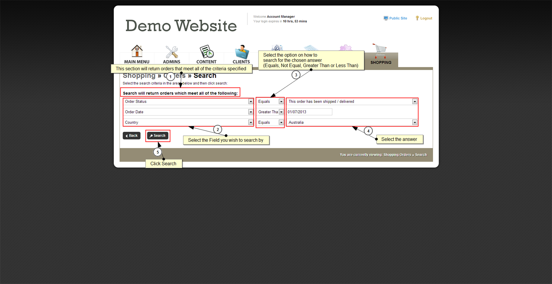Screen dimensions: 552x284
Task: Open the Admins tools icon
Action: (x=172, y=52)
